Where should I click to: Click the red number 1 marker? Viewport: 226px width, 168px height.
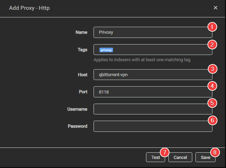tap(212, 27)
